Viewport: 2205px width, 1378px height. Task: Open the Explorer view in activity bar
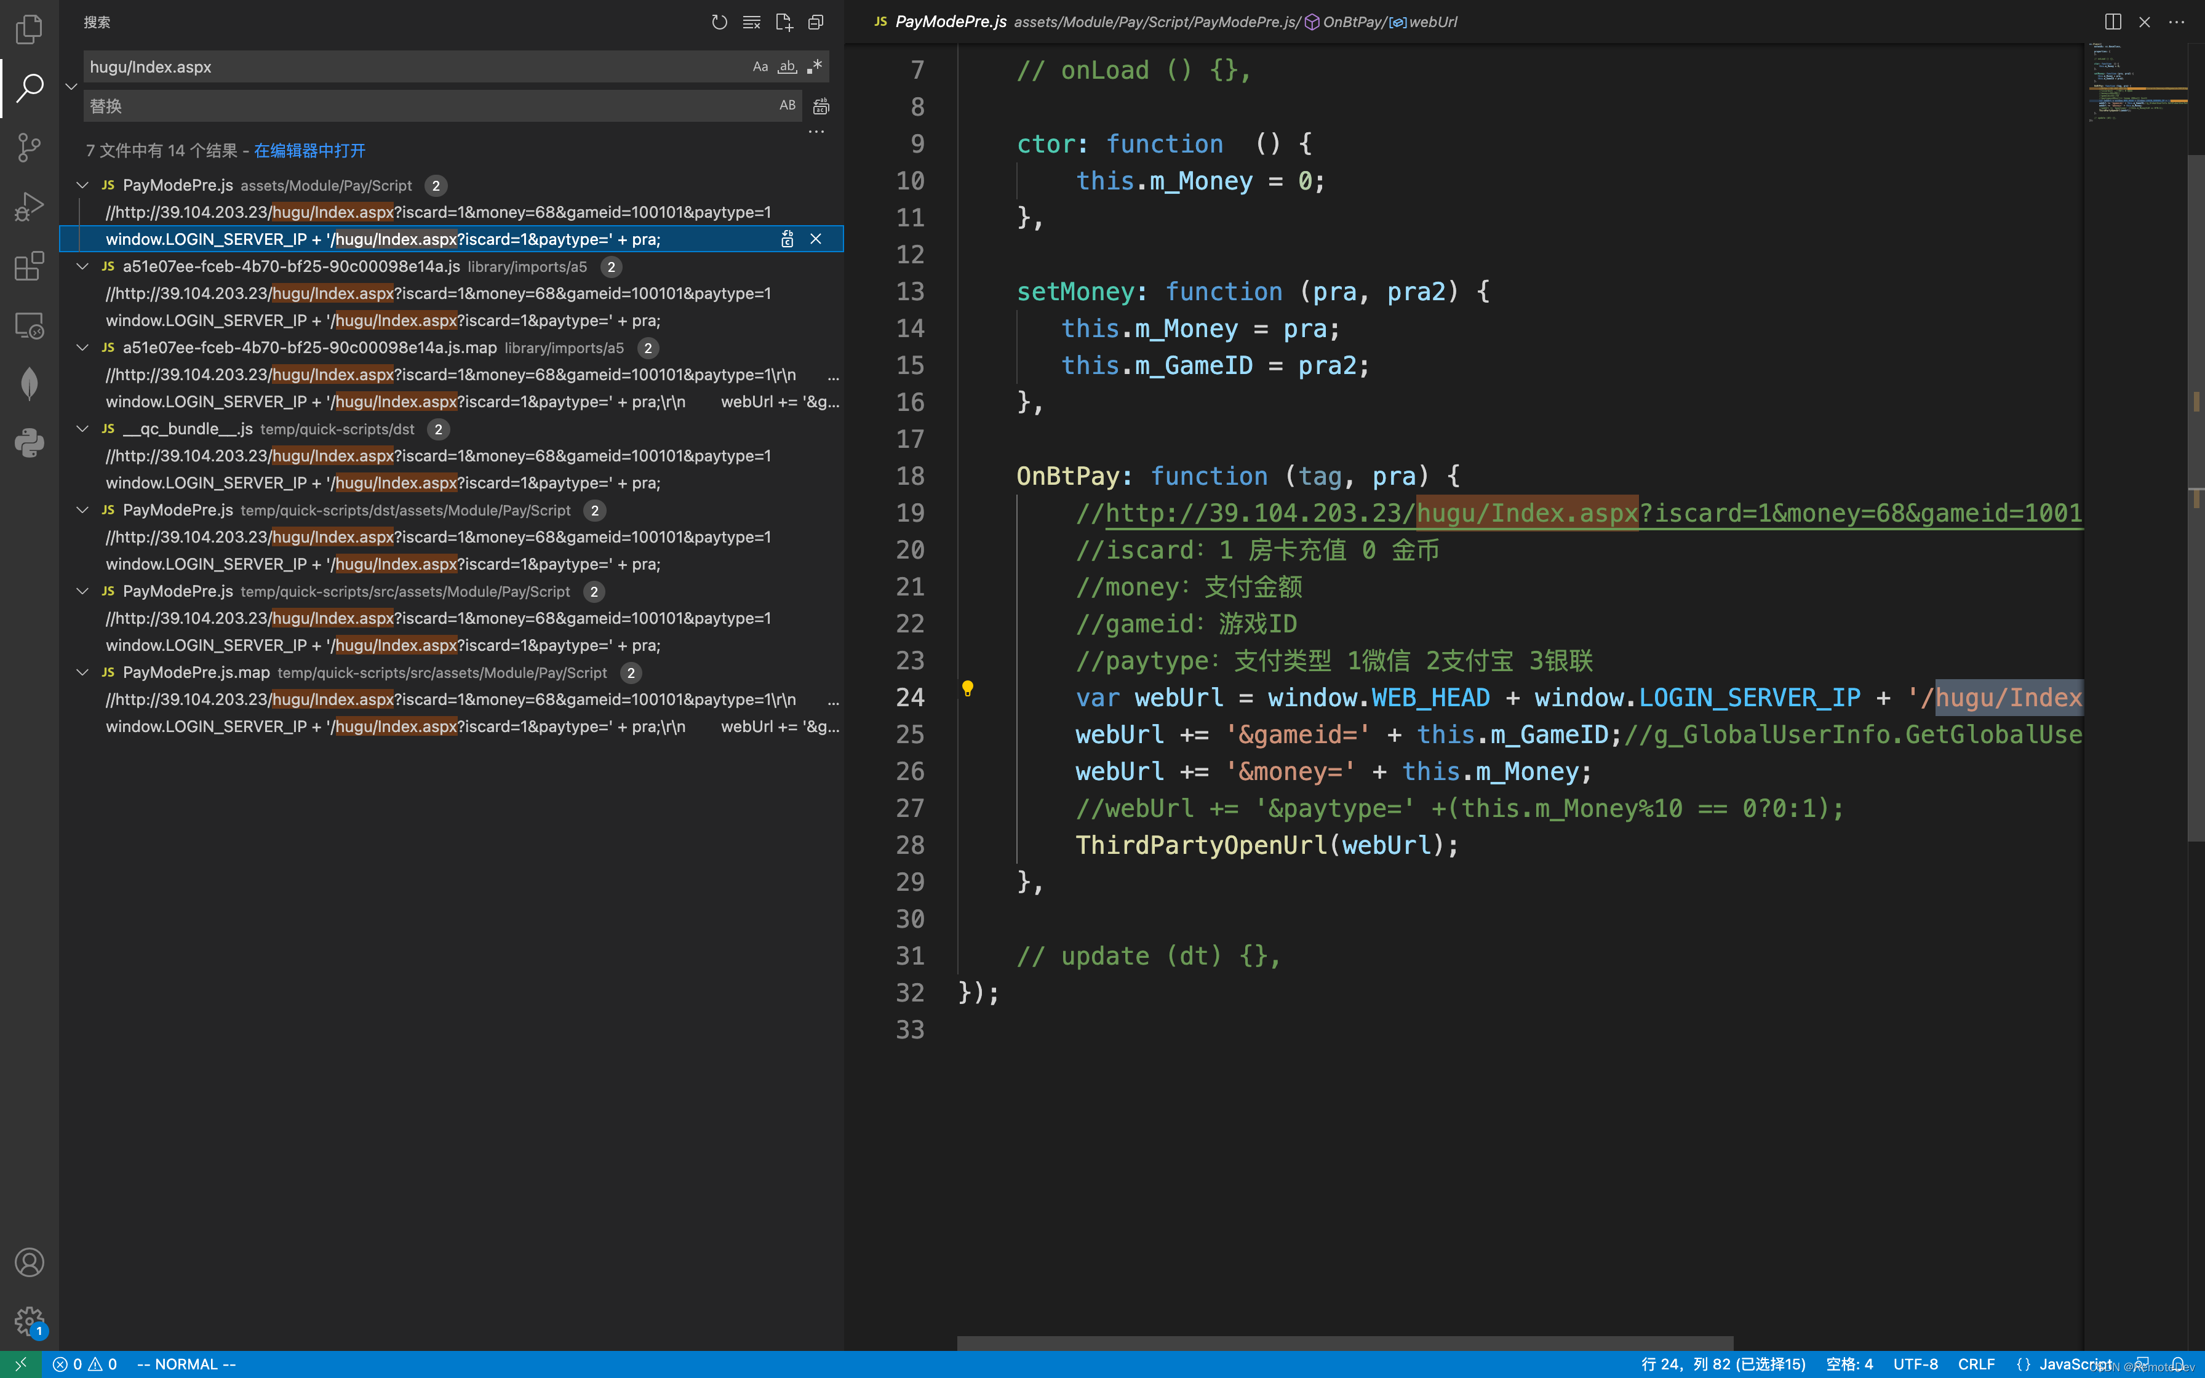(29, 29)
